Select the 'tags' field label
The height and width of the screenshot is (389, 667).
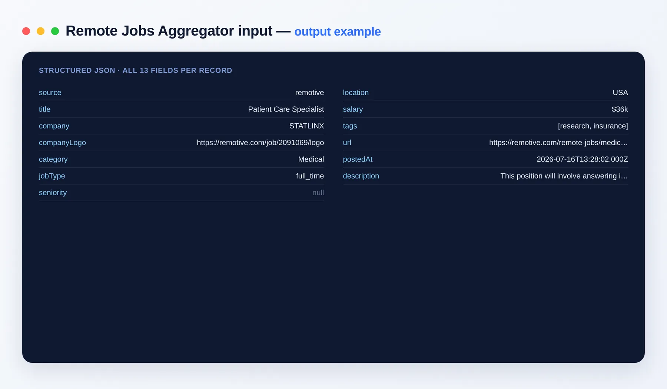[350, 126]
